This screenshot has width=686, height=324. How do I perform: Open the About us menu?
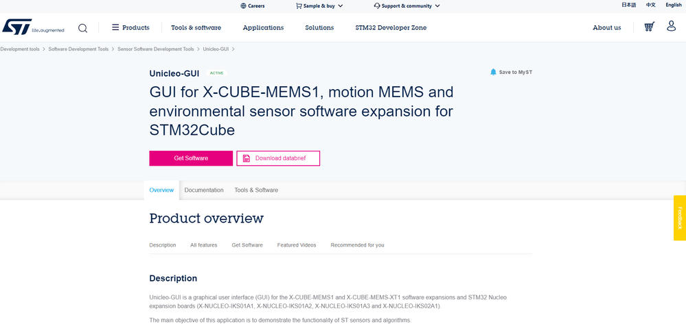click(607, 27)
